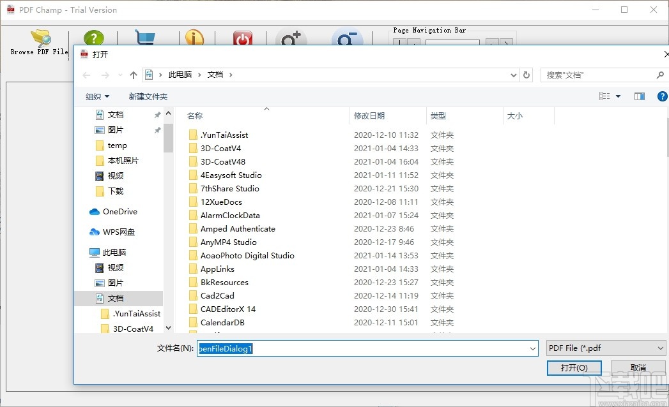
Task: Select 此电脑 in the breadcrumb bar
Action: click(180, 74)
